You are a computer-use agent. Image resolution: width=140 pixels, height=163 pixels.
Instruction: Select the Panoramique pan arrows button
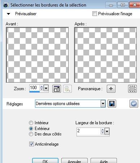(111, 89)
